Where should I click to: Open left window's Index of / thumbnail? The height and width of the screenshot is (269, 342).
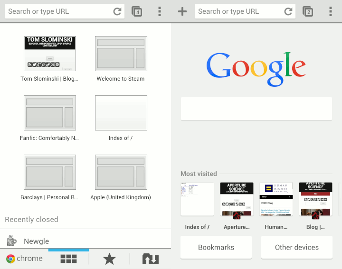pyautogui.click(x=121, y=113)
